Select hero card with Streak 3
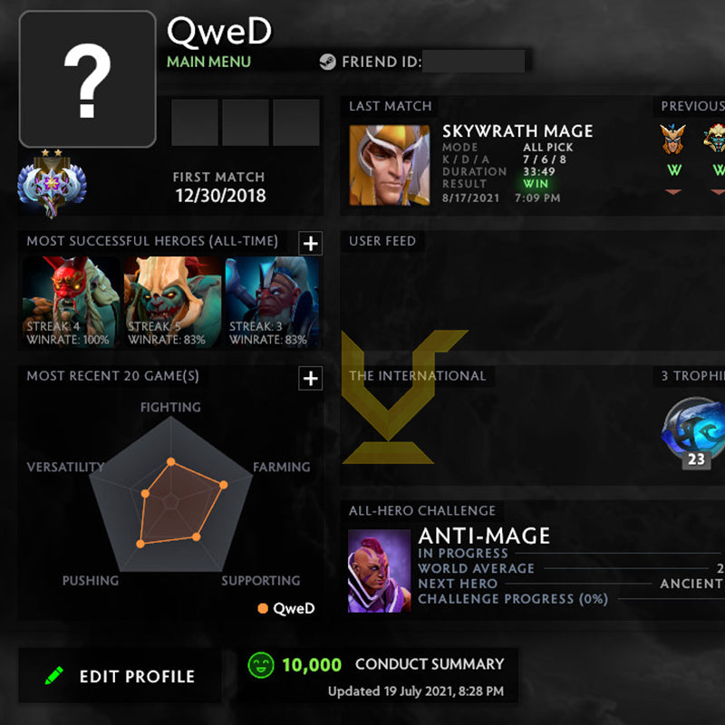Viewport: 725px width, 725px height. click(273, 302)
